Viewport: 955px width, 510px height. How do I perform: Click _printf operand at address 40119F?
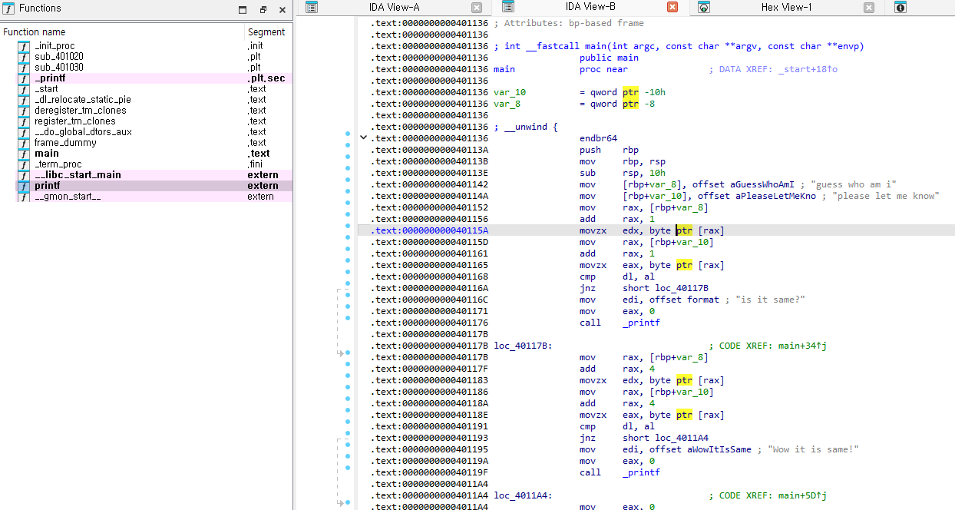click(641, 472)
